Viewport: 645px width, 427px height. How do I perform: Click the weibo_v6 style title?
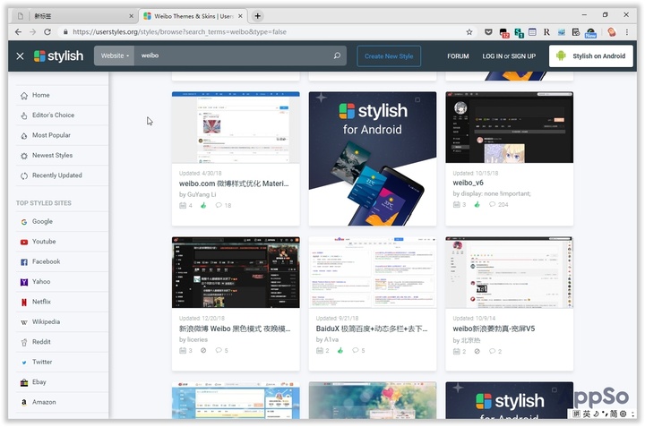point(468,183)
